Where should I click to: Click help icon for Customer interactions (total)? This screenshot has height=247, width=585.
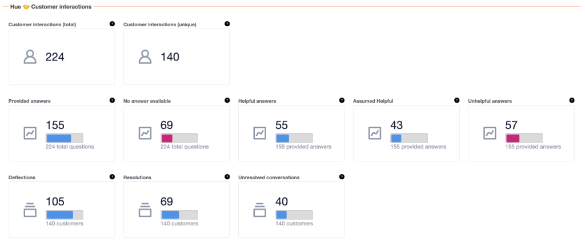coord(112,24)
